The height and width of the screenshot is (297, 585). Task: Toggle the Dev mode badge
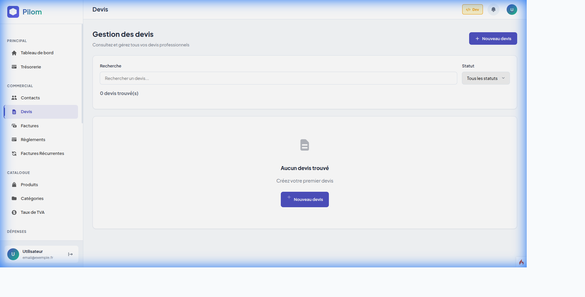click(x=472, y=9)
